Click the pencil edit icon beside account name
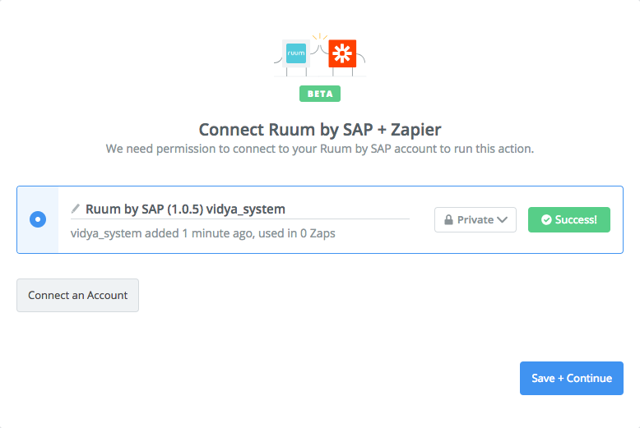 click(x=75, y=209)
